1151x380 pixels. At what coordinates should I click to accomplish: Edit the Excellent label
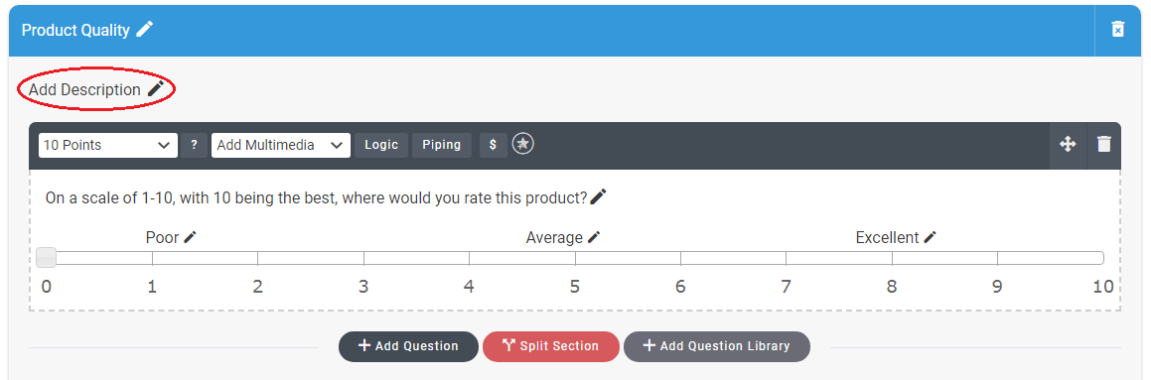(931, 237)
